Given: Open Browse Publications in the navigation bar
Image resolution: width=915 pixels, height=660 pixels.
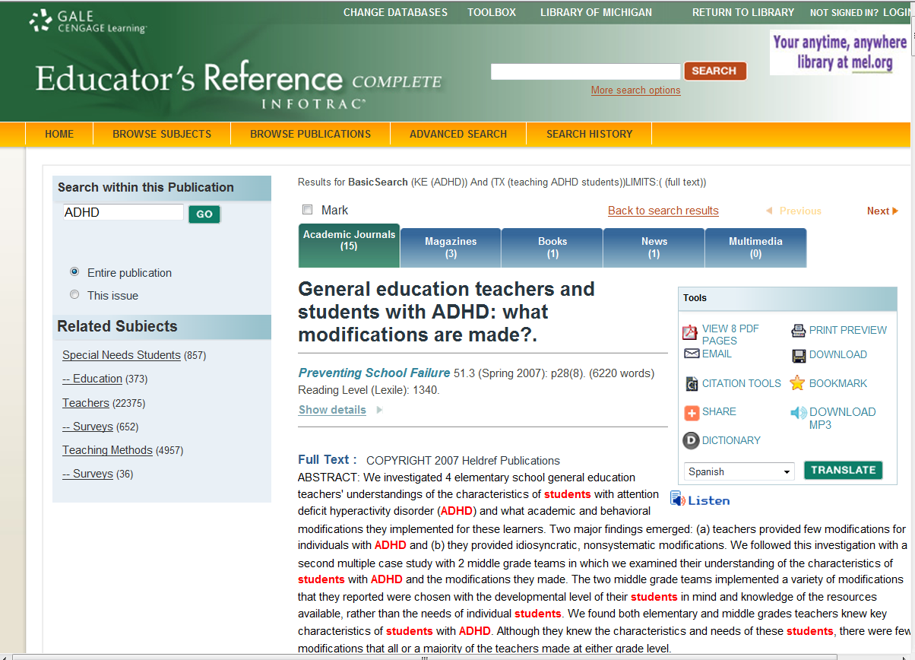Looking at the screenshot, I should [x=311, y=134].
